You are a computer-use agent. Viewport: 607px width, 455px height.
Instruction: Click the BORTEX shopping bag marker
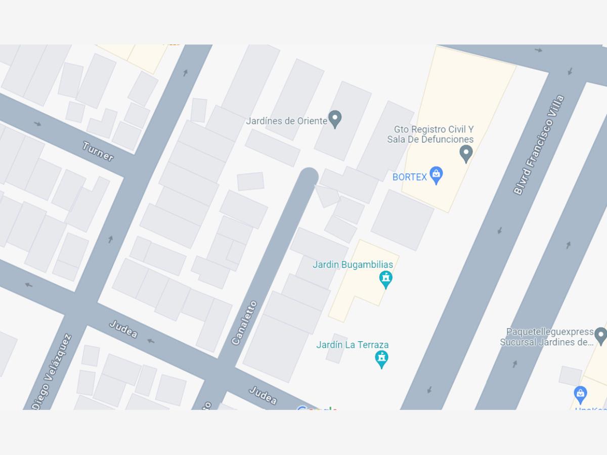(x=436, y=175)
